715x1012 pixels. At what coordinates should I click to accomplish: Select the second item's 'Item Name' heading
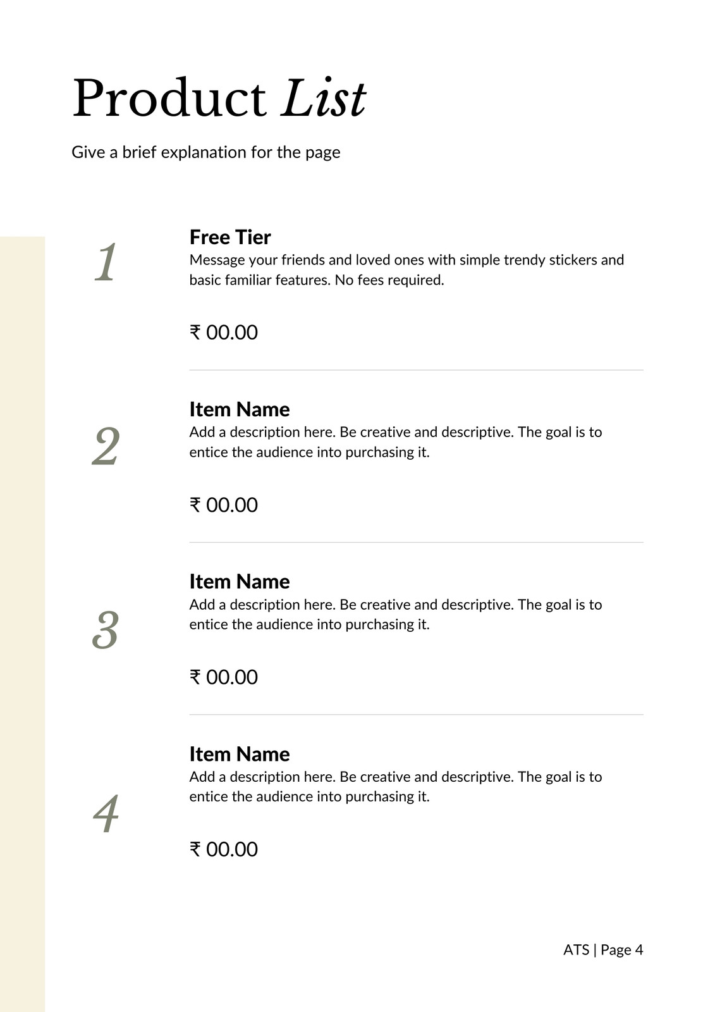tap(240, 409)
